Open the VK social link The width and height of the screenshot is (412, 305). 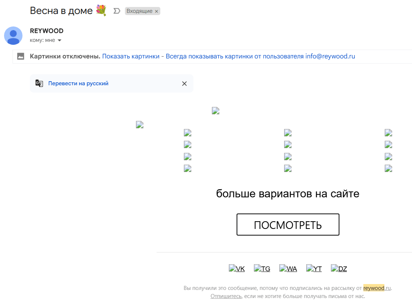tap(237, 269)
